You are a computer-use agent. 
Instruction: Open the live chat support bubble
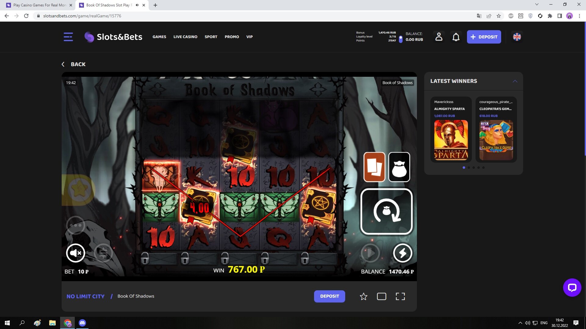click(572, 288)
